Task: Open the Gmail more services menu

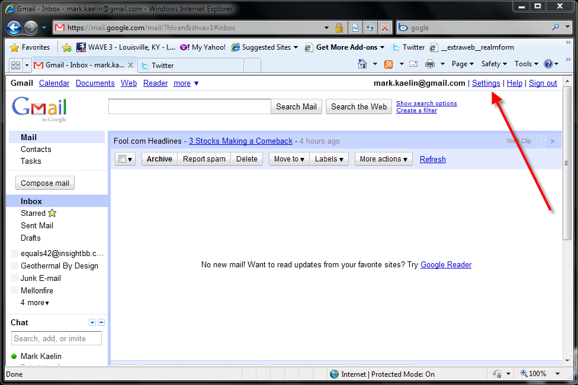Action: (186, 83)
